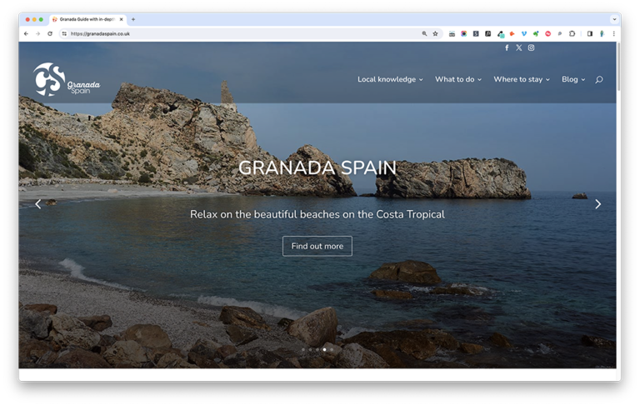Click the GRANADA SPAIN slide heading
This screenshot has height=406, width=640.
[x=317, y=168]
